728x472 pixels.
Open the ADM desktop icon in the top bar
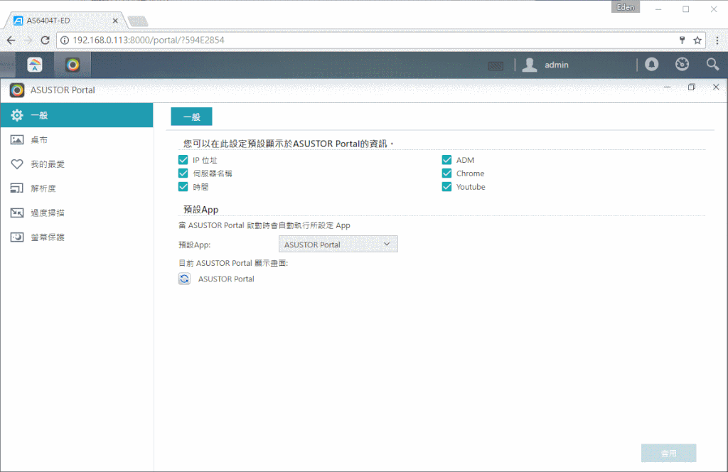(35, 65)
